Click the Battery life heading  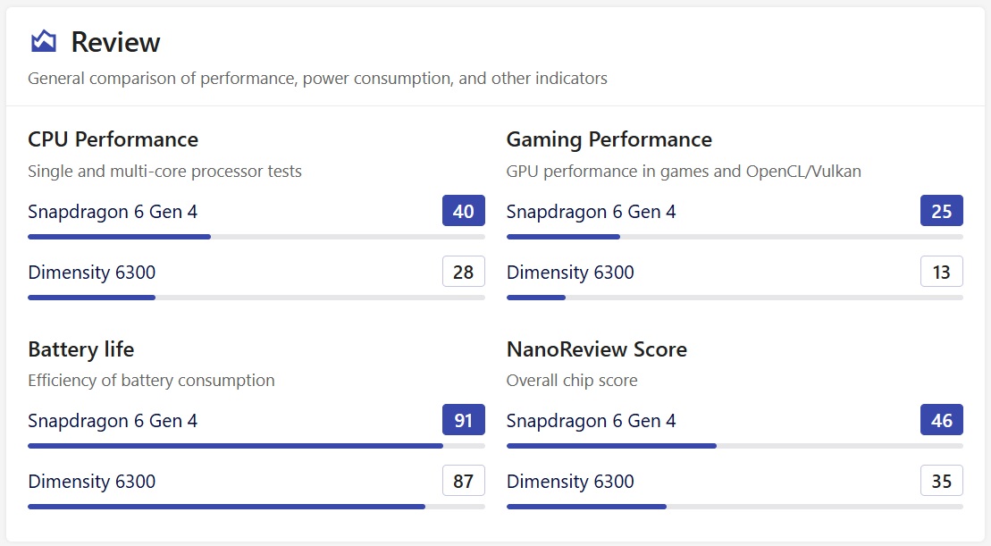pyautogui.click(x=80, y=349)
